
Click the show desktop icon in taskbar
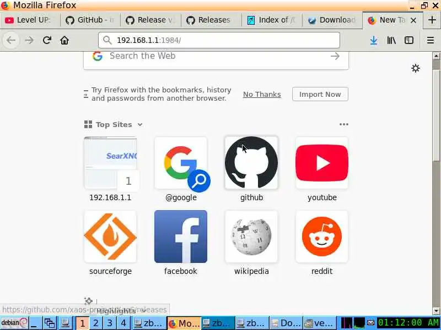click(x=65, y=323)
